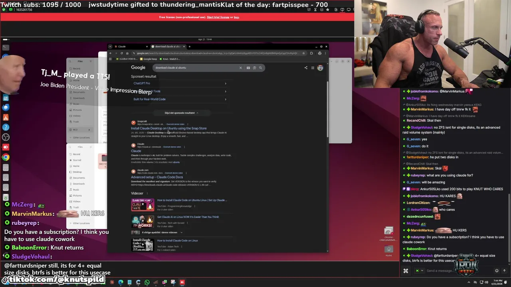Select Desktop in lower Files window sidebar

tap(77, 172)
